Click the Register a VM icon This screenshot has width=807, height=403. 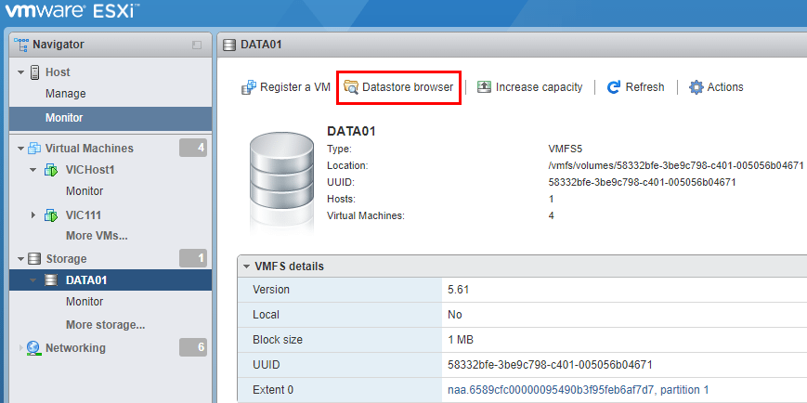[x=249, y=87]
